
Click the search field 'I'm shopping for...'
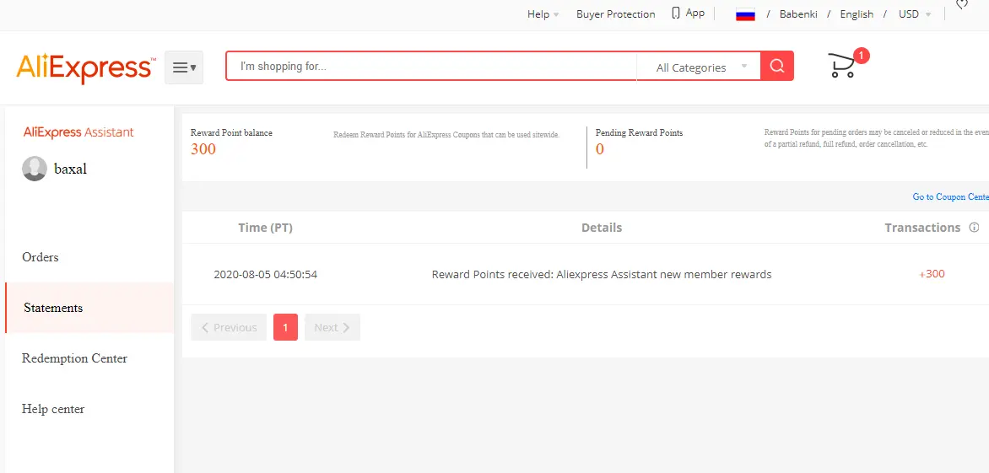tap(431, 66)
